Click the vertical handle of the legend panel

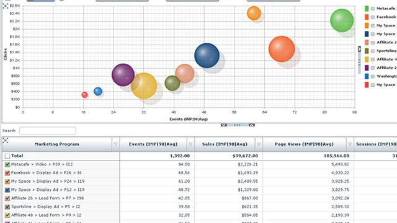(x=359, y=63)
